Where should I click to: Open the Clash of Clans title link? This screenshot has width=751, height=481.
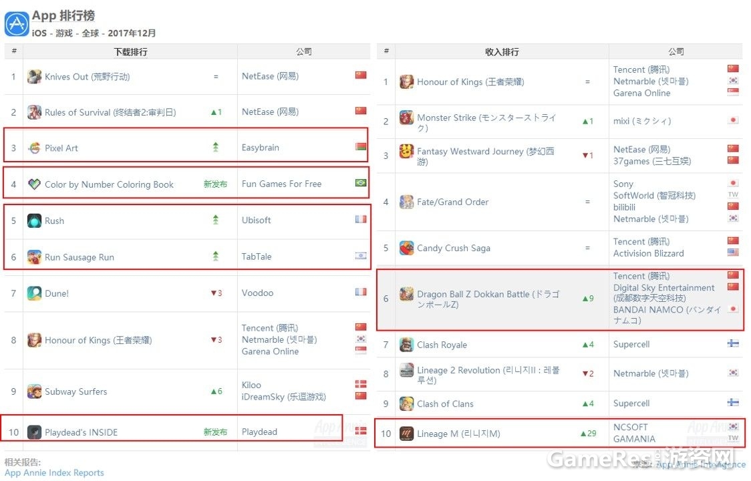point(445,404)
